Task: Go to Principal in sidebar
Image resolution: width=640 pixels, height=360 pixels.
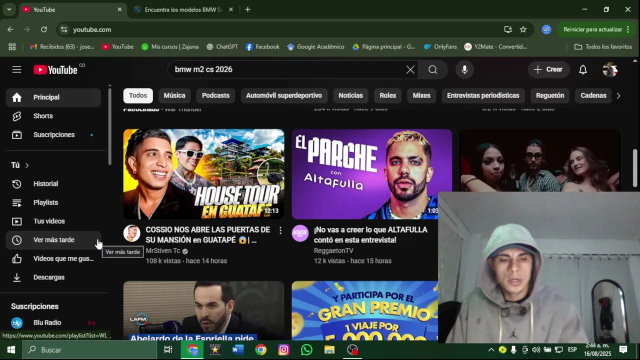Action: point(53,97)
